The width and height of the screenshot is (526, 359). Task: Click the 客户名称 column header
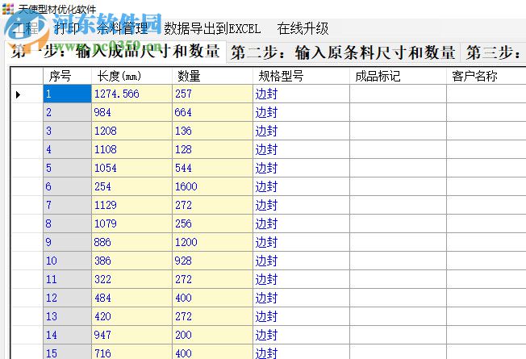point(486,76)
